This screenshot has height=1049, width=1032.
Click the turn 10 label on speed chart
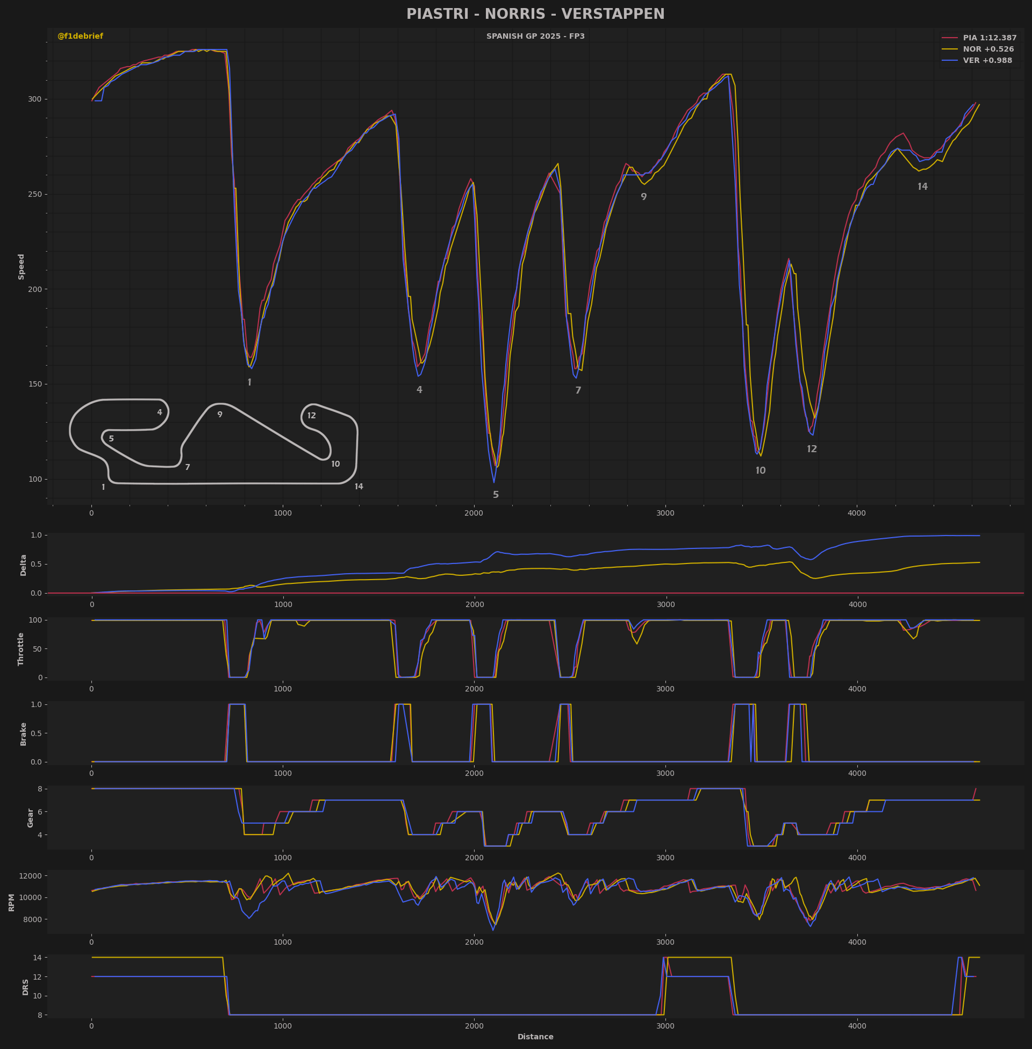click(x=760, y=470)
